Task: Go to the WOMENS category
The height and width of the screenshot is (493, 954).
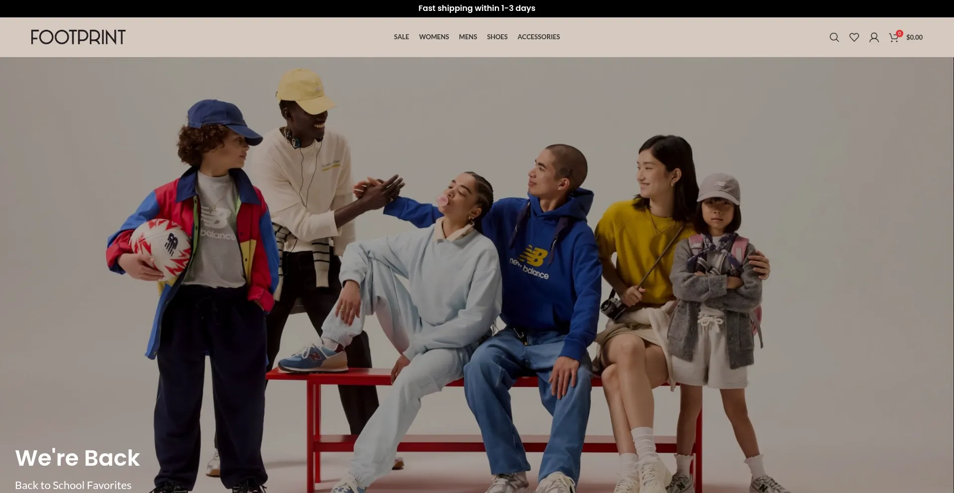Action: tap(434, 37)
